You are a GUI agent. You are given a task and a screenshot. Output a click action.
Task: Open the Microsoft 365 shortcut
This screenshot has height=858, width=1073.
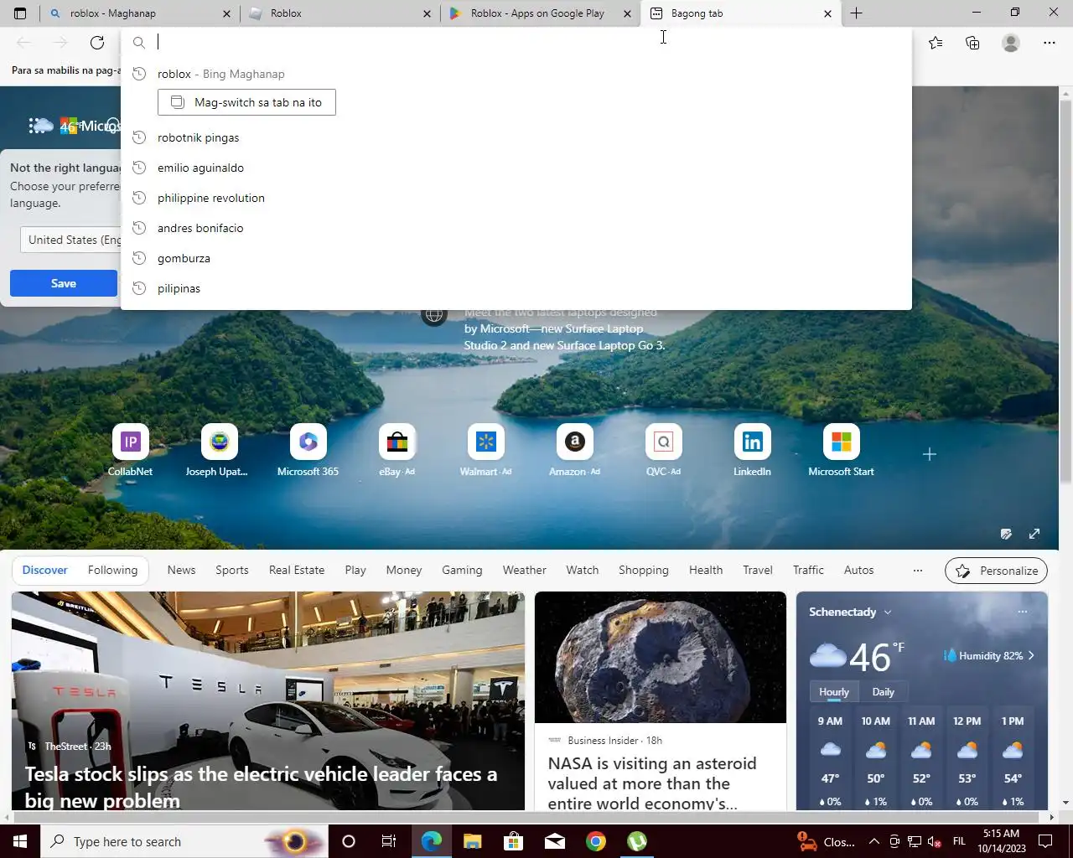click(308, 450)
